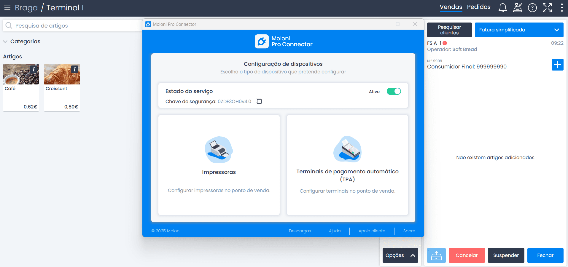Open the Descargas link in connector footer
Viewport: 568px width, 267px height.
pos(300,231)
